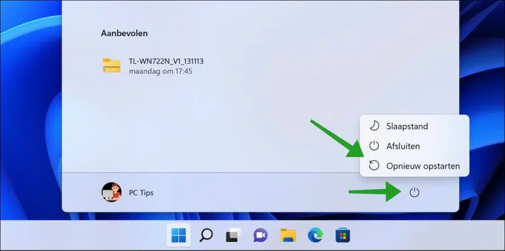Select Slaapstand from the power menu
Image resolution: width=505 pixels, height=251 pixels.
414,126
